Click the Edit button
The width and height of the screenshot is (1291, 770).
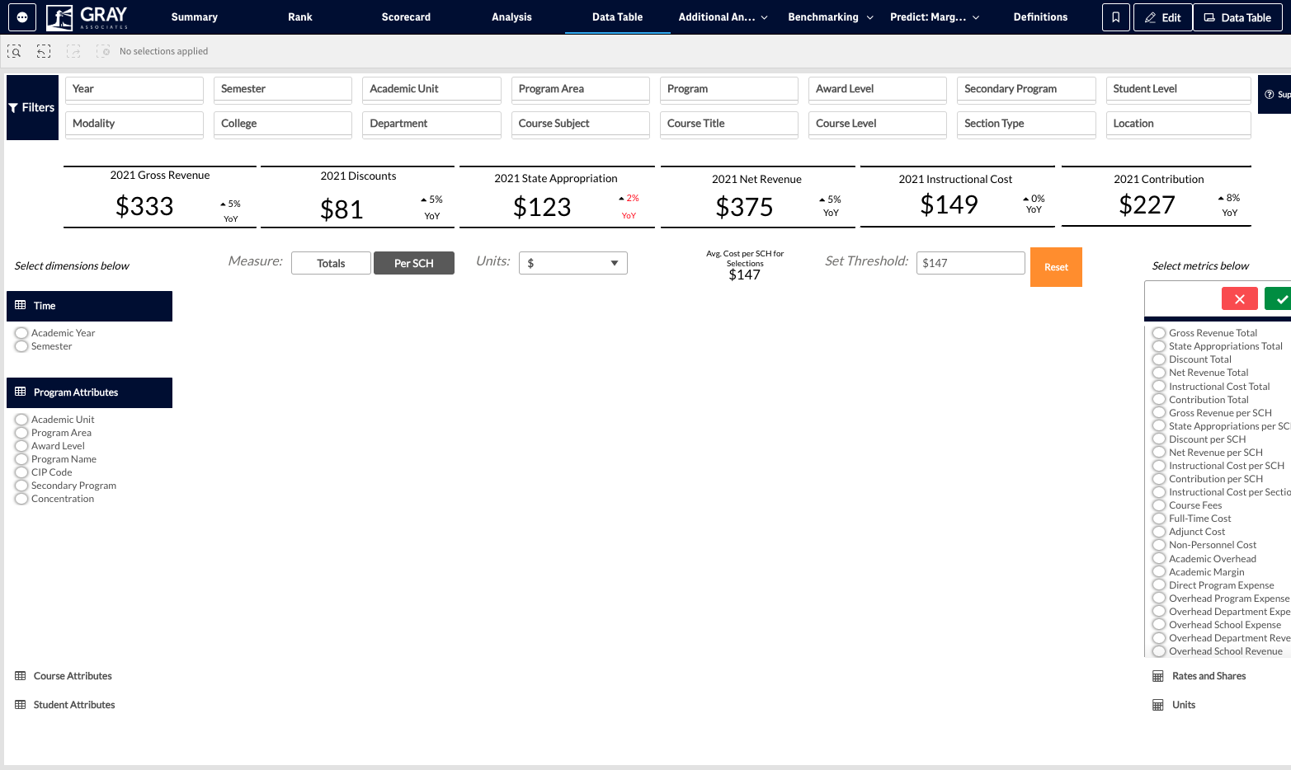click(1163, 17)
